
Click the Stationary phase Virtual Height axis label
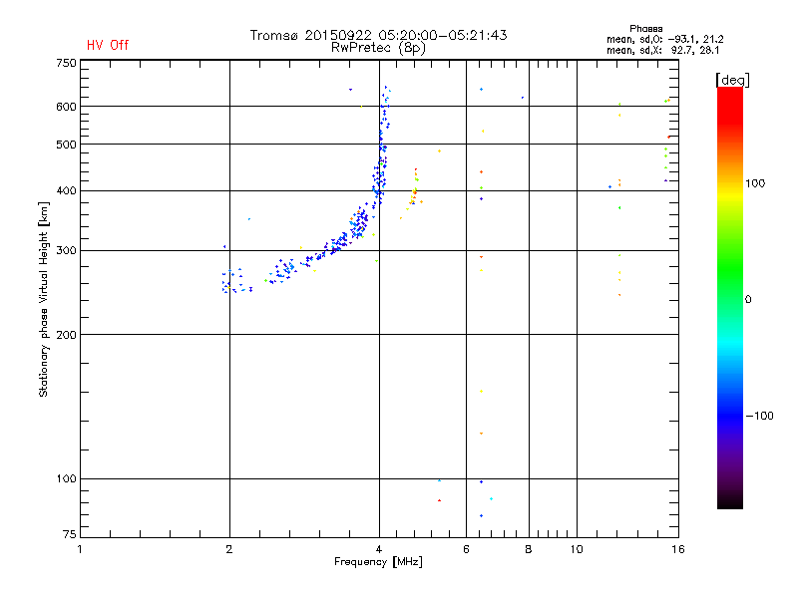[44, 299]
